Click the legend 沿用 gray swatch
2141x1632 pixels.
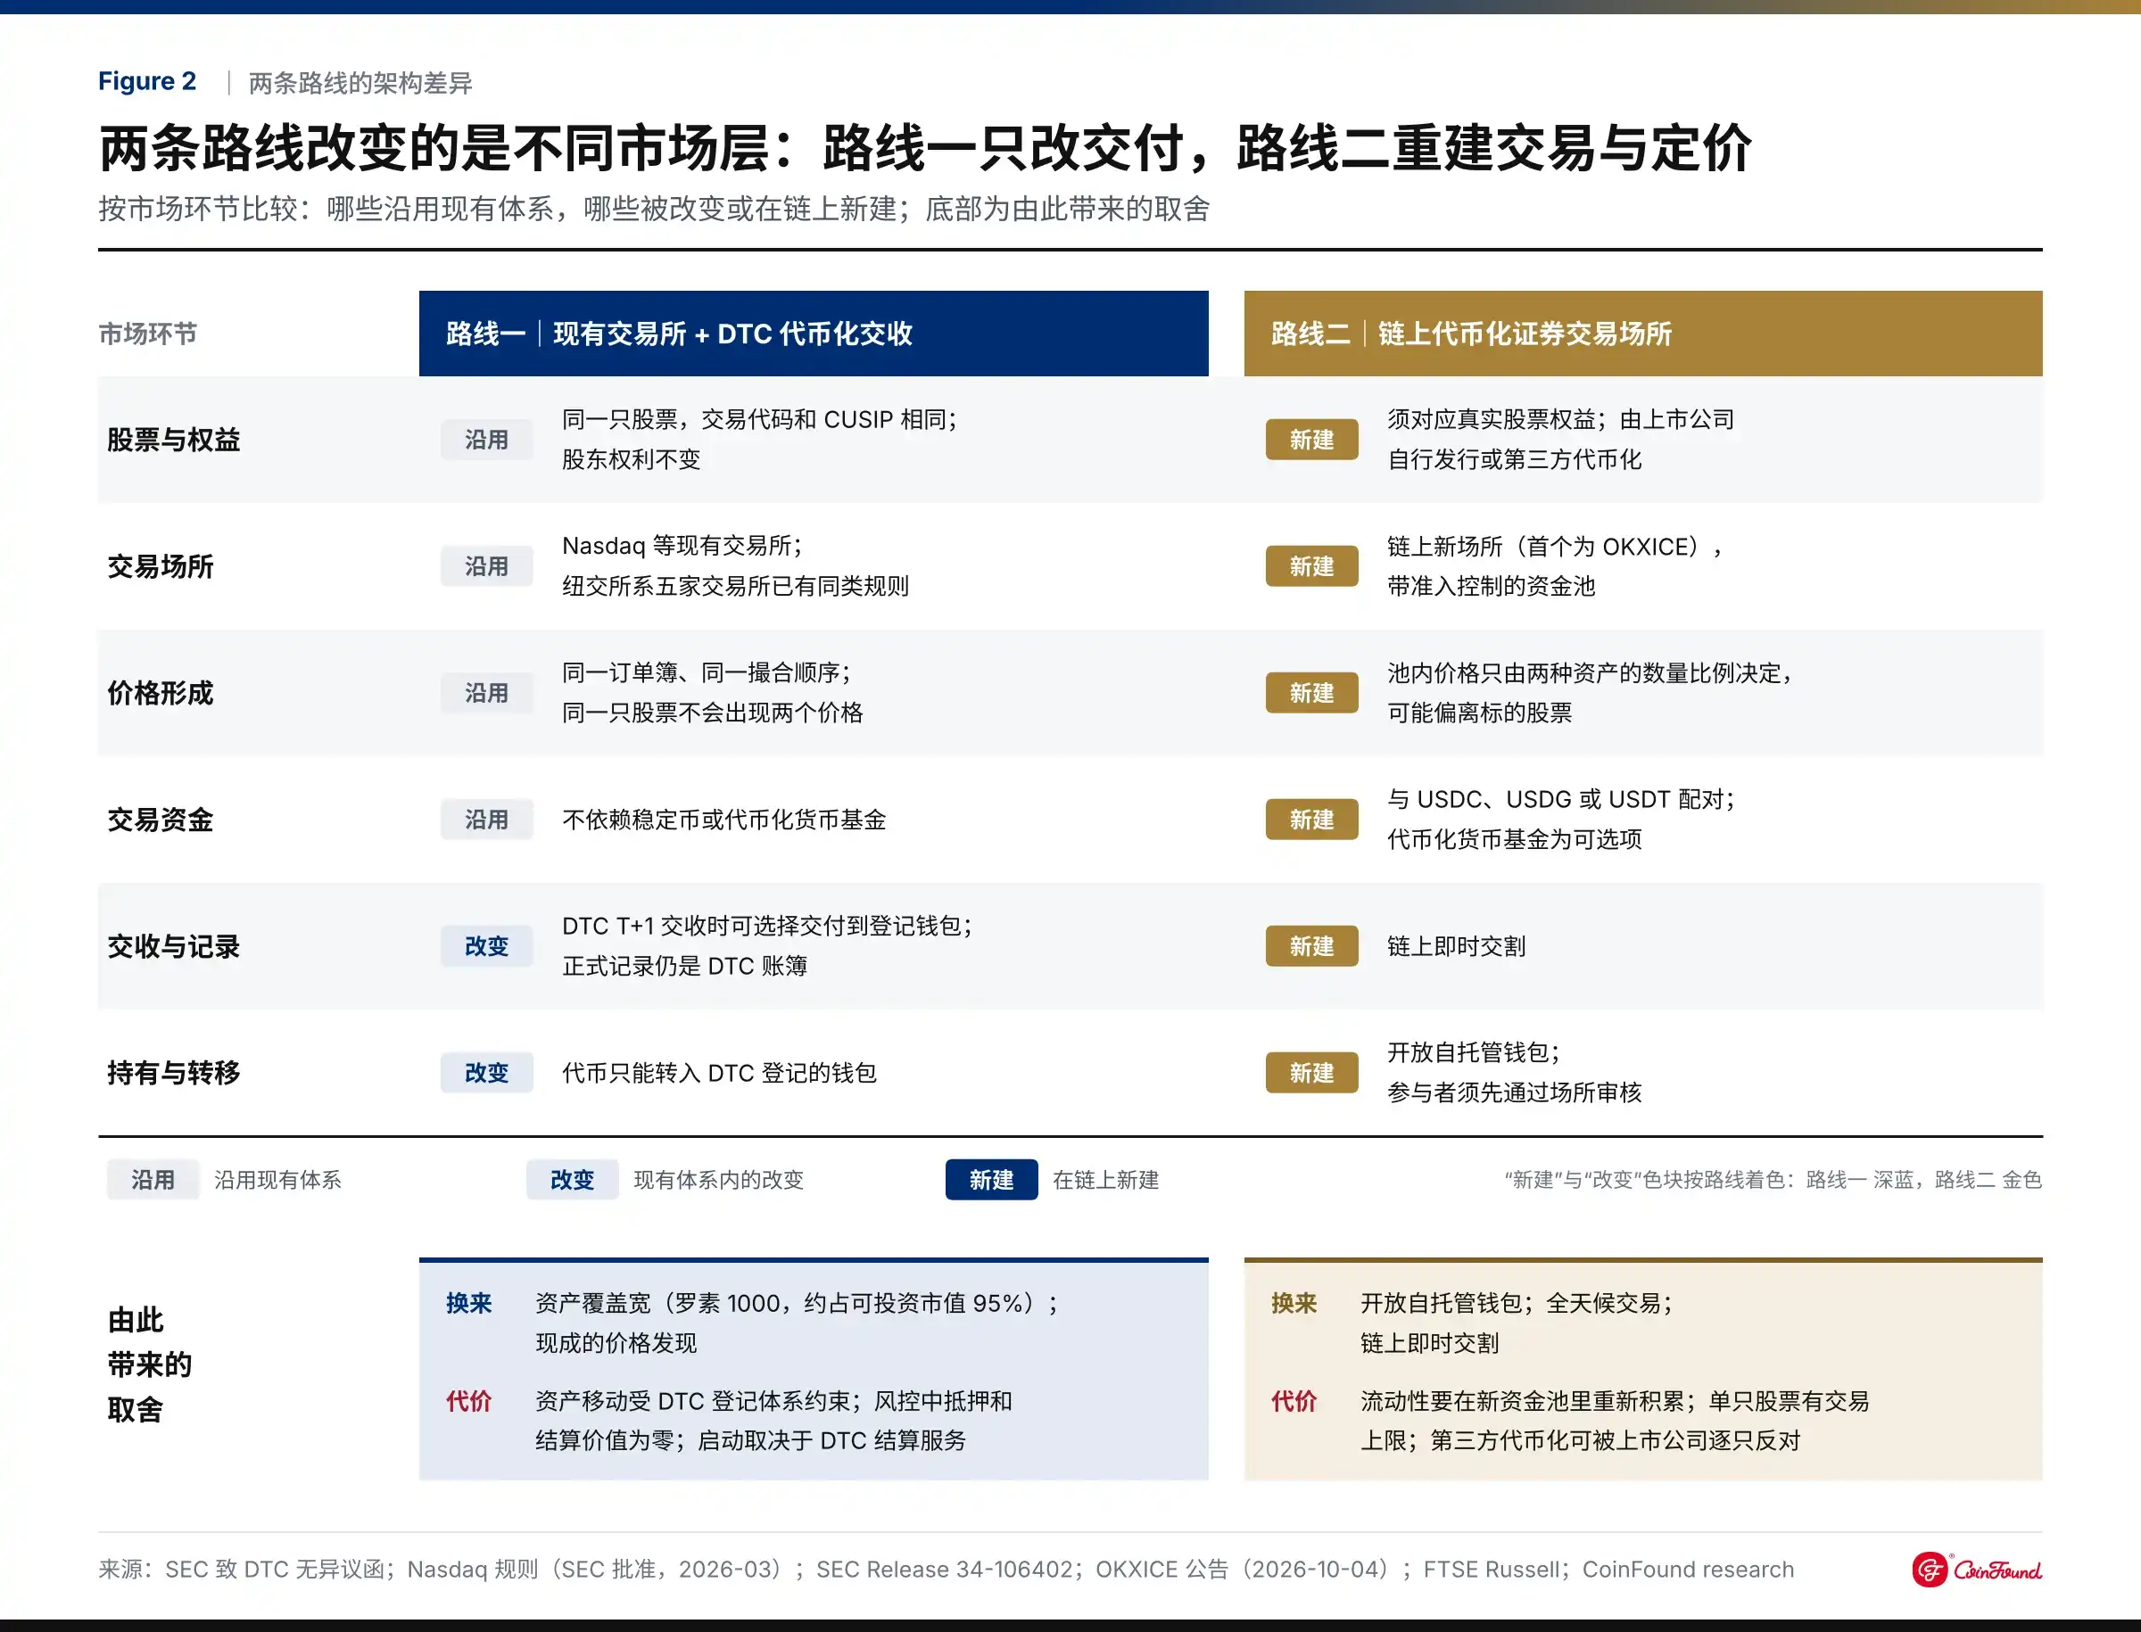153,1179
